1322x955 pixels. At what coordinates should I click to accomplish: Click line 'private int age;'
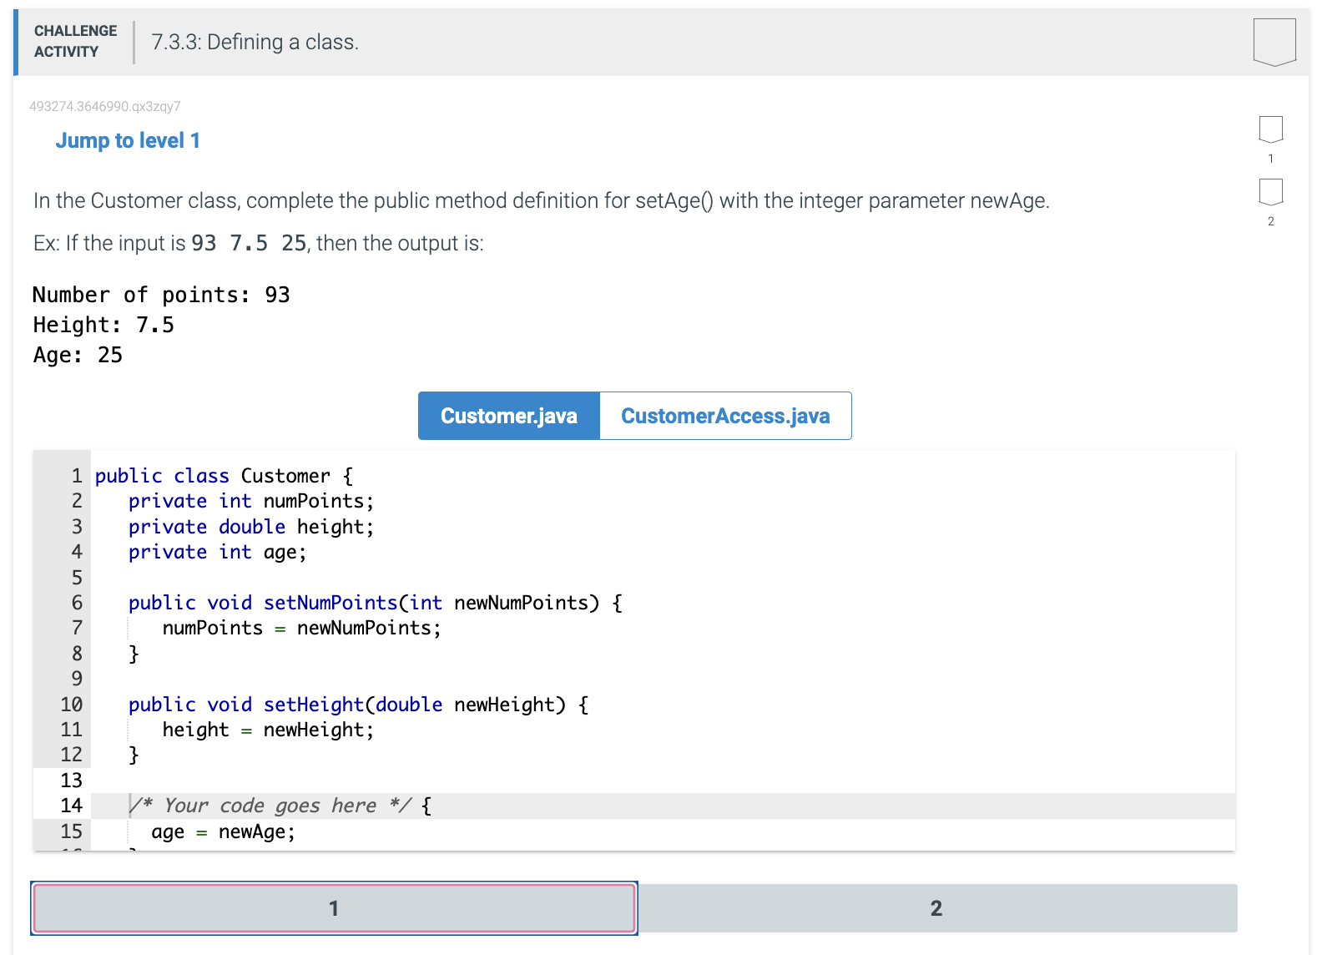(217, 553)
